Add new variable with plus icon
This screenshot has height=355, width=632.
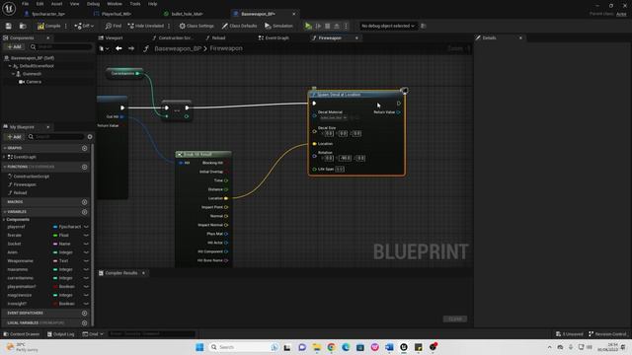[x=84, y=212]
